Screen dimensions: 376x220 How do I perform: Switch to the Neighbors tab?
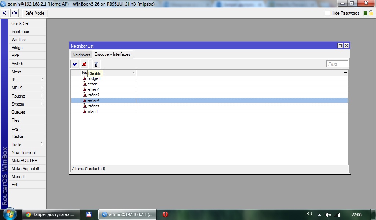pos(81,55)
